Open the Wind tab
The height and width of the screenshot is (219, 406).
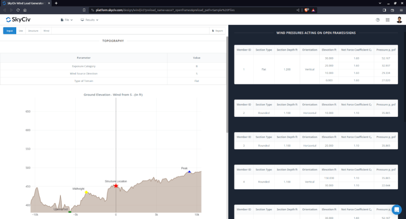pos(46,31)
